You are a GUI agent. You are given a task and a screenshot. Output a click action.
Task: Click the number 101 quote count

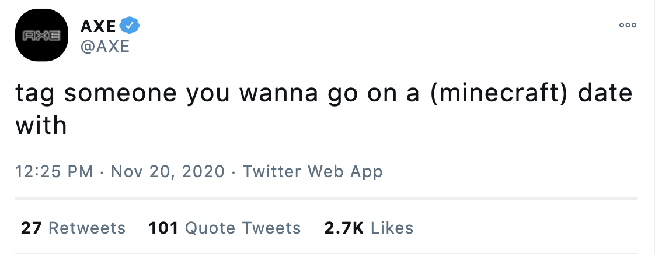pos(163,228)
